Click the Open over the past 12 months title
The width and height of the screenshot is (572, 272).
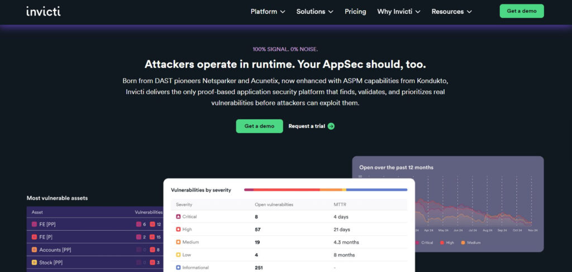tap(396, 168)
